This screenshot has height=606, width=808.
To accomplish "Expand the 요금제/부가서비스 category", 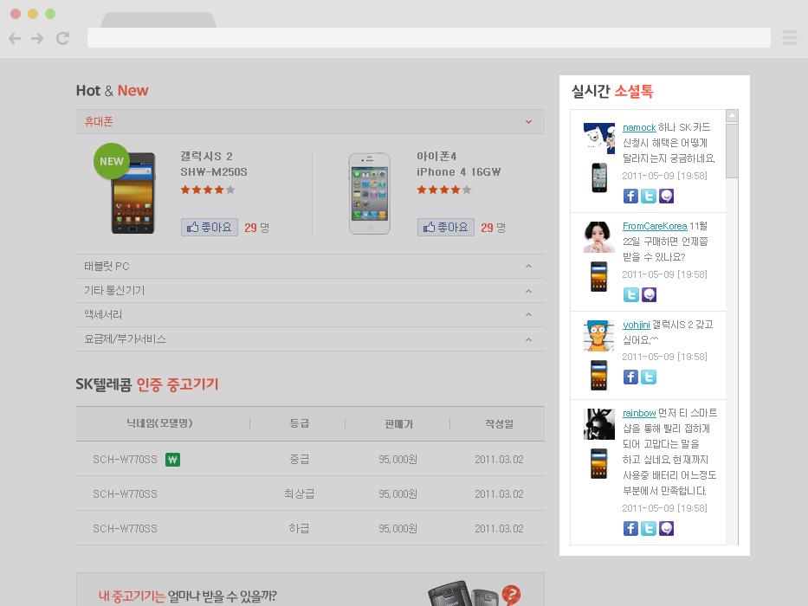I will tap(528, 338).
